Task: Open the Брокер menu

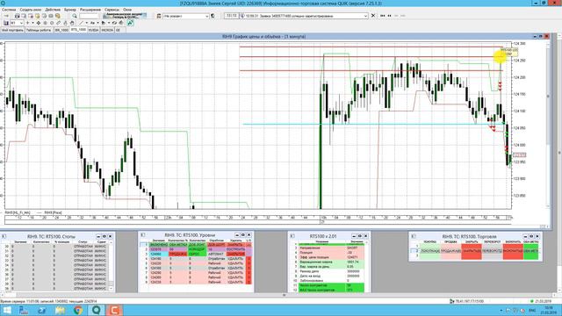Action: pyautogui.click(x=70, y=10)
